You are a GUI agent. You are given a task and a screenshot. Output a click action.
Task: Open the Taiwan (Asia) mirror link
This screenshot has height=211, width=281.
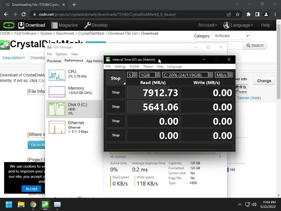249,98
